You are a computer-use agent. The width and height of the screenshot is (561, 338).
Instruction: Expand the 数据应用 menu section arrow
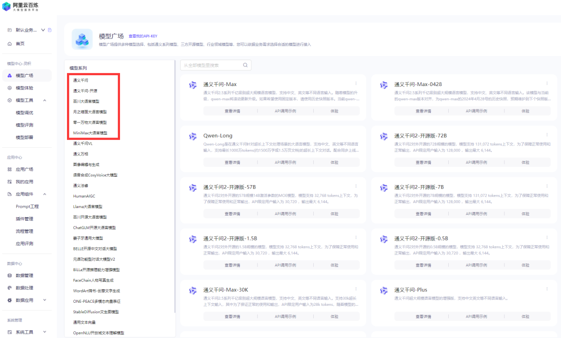point(45,300)
